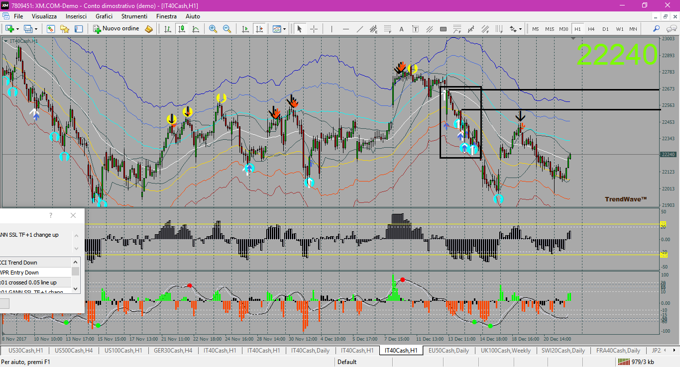Select the Fibonacci arcs tool
The width and height of the screenshot is (680, 367).
(x=457, y=29)
